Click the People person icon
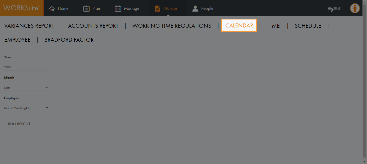This screenshot has height=164, width=367. (195, 9)
